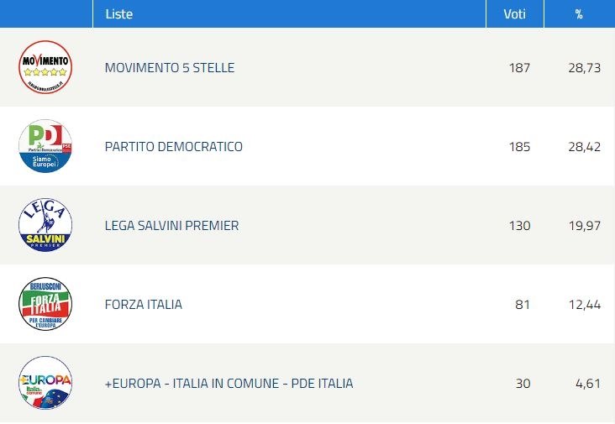This screenshot has height=424, width=615.
Task: Click the Partito Democratico PD logo
Action: pos(45,146)
